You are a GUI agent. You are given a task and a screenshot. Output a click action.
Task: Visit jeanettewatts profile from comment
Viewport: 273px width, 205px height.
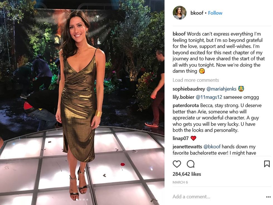[x=187, y=147]
